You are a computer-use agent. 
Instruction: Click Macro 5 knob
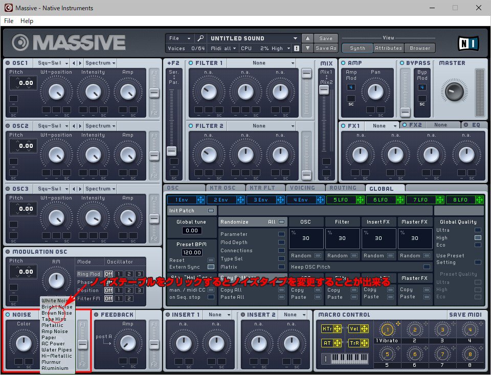(x=387, y=355)
